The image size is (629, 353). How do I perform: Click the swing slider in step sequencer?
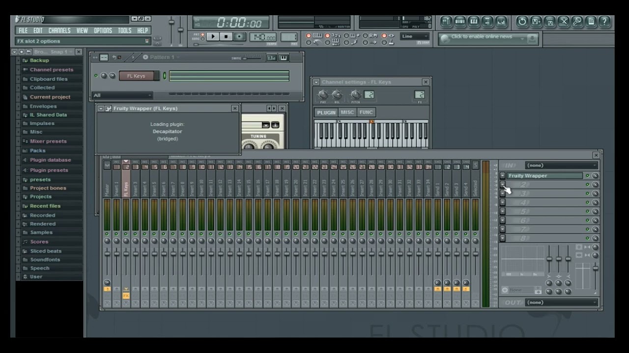253,58
